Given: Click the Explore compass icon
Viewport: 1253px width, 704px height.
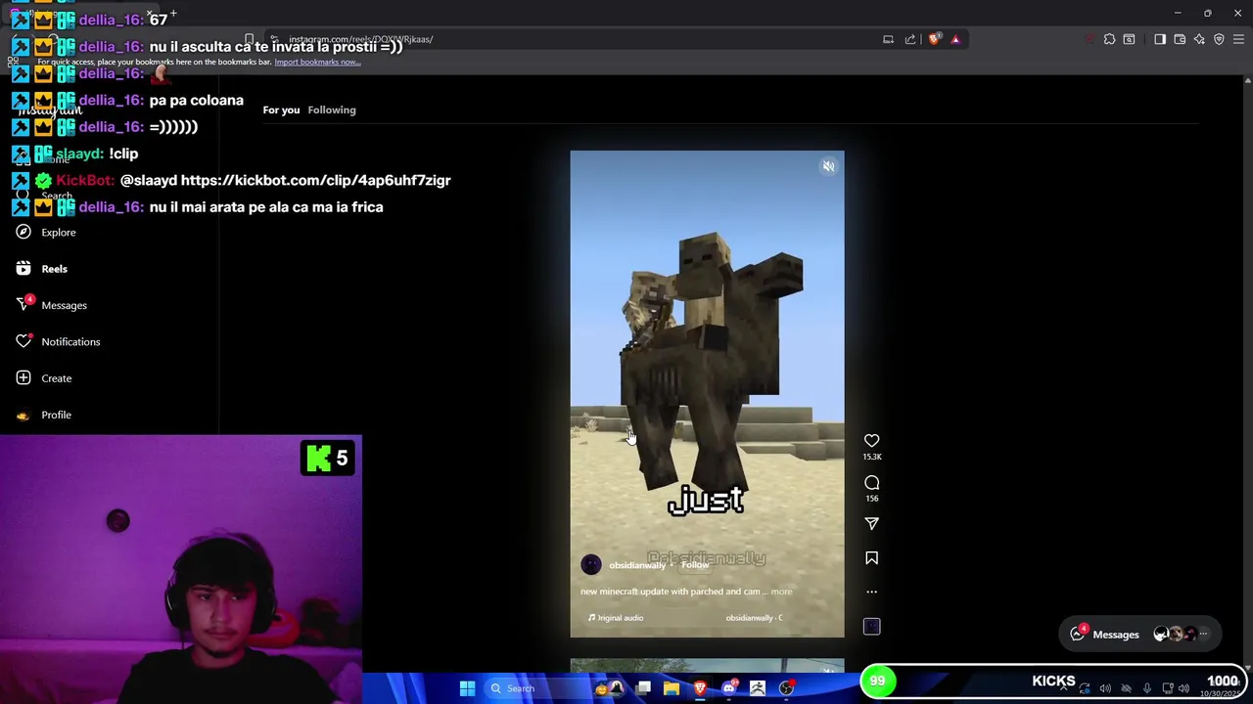Looking at the screenshot, I should (23, 232).
